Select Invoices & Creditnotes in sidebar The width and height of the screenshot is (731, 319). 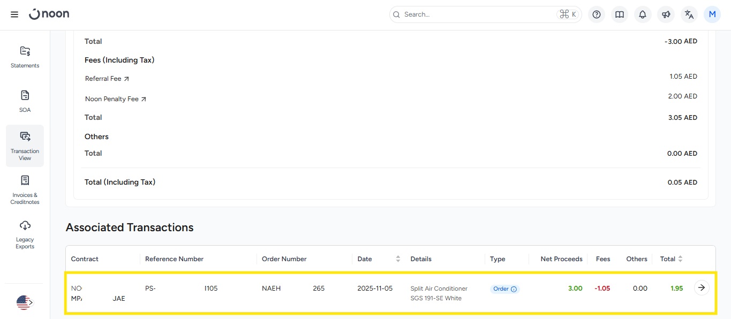pos(25,190)
